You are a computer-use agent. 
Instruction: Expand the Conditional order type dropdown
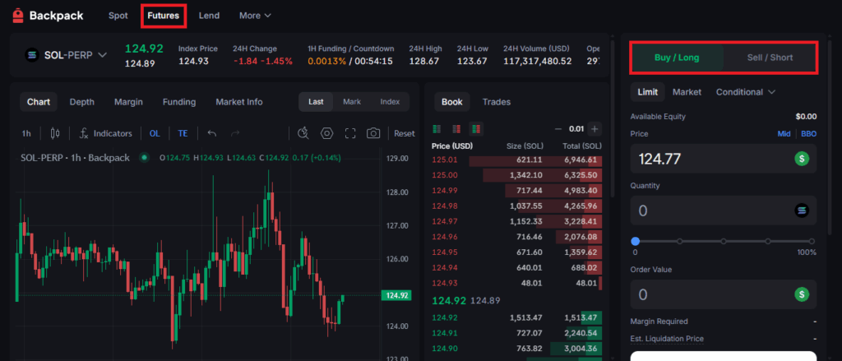pos(746,92)
